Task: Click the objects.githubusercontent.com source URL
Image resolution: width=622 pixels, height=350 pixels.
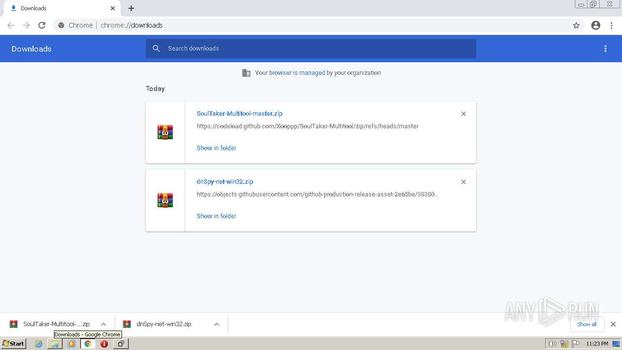Action: (317, 194)
